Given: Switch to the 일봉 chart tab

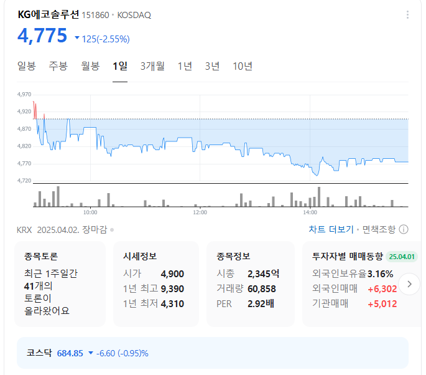Looking at the screenshot, I should [26, 66].
